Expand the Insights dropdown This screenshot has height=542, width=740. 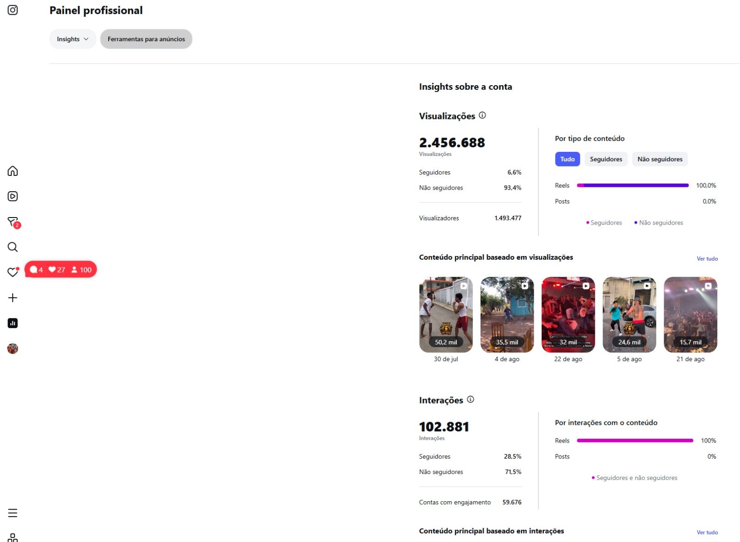(73, 39)
